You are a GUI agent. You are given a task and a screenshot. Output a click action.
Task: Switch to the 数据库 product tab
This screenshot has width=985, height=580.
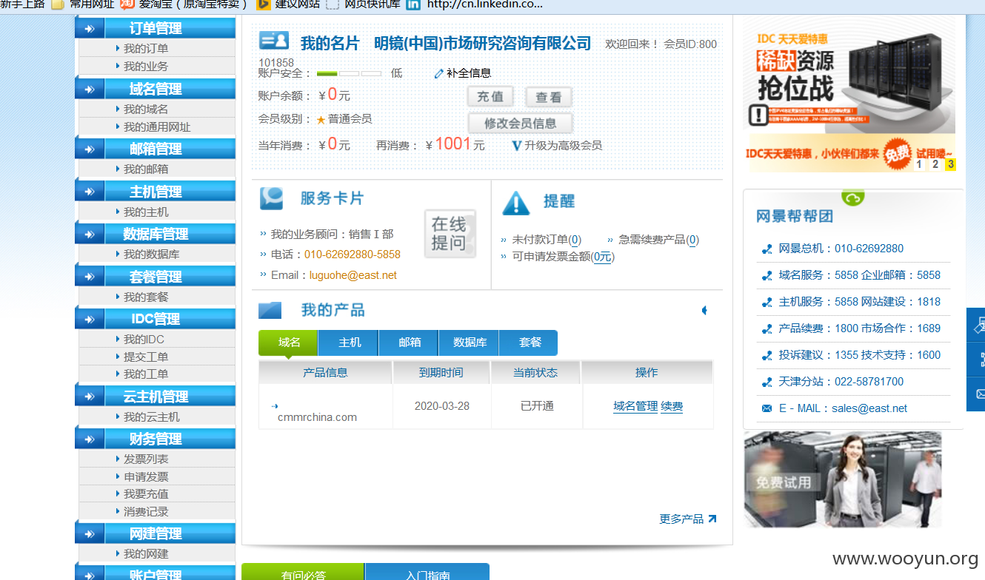pos(469,343)
